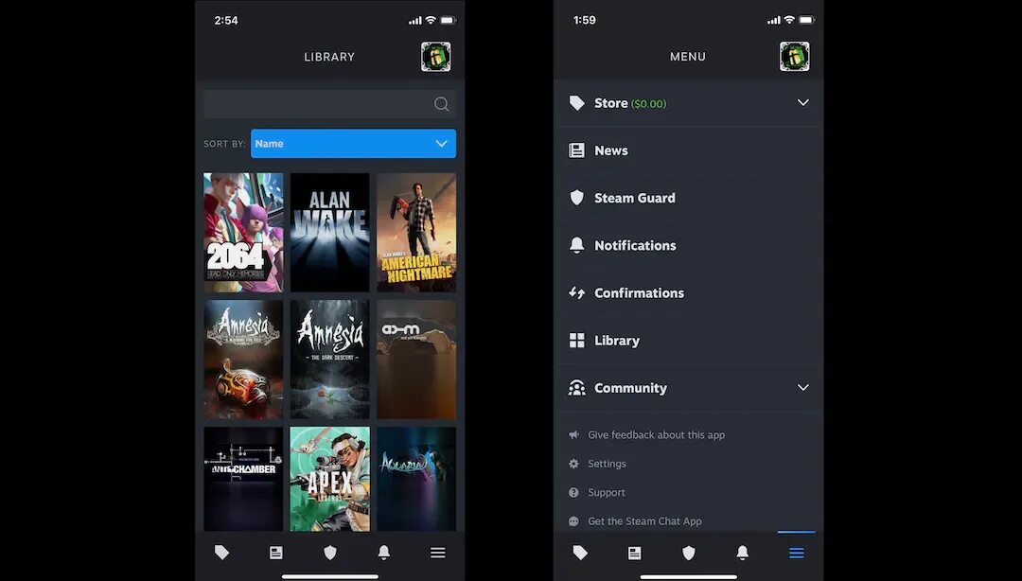This screenshot has height=581, width=1022.
Task: Tap the Settings gear icon
Action: [573, 464]
